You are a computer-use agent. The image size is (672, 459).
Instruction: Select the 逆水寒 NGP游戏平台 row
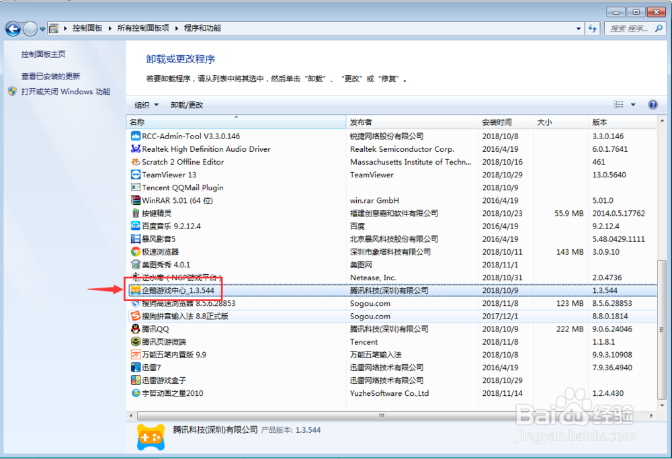click(392, 278)
